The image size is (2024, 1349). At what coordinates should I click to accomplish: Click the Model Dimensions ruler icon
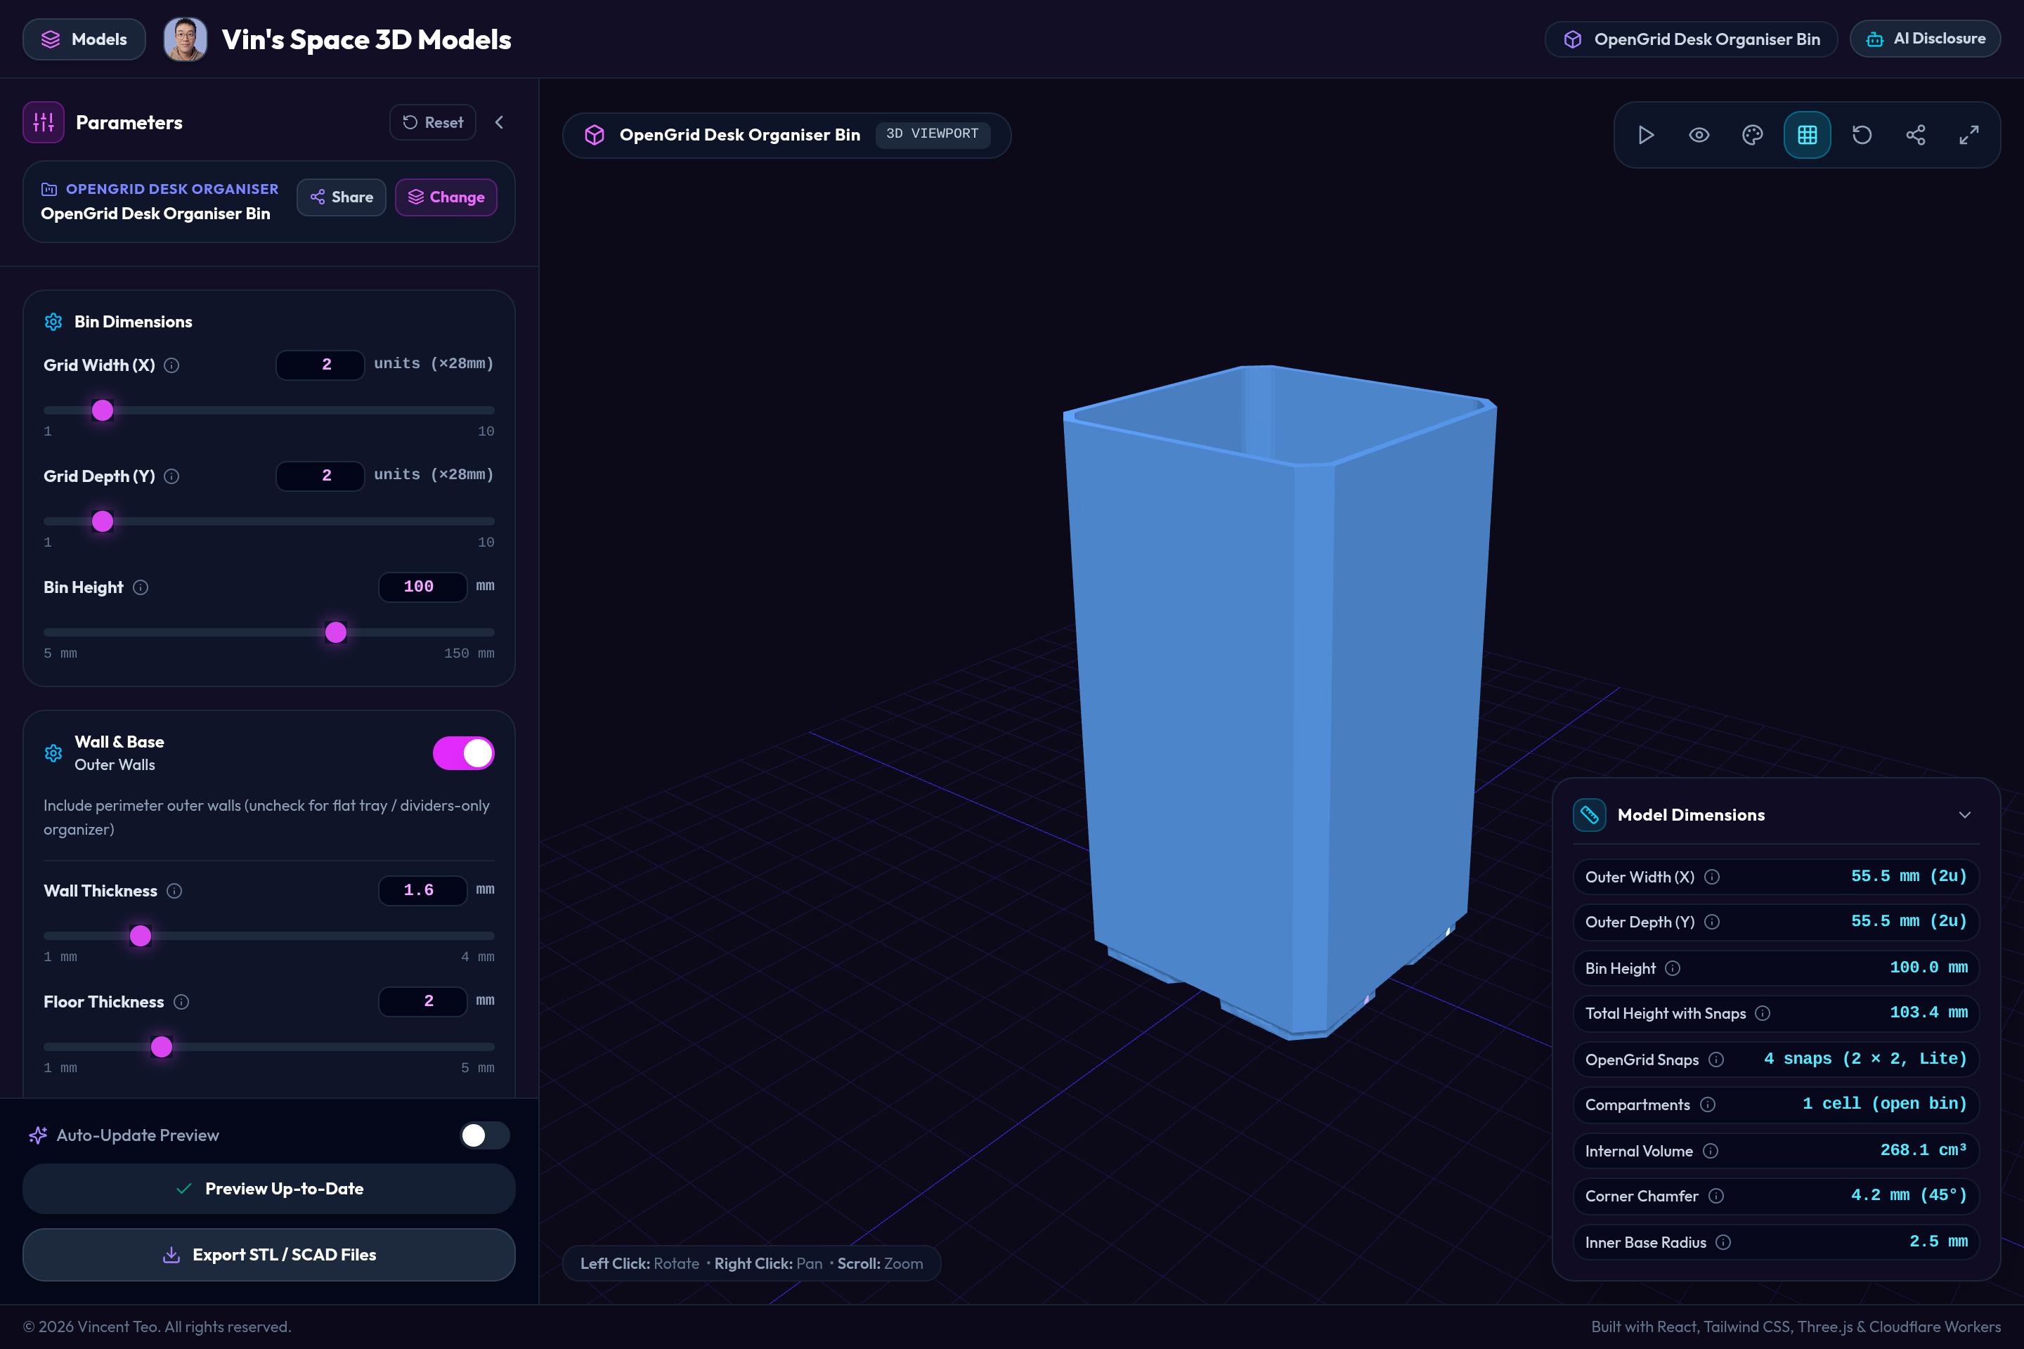pos(1588,815)
